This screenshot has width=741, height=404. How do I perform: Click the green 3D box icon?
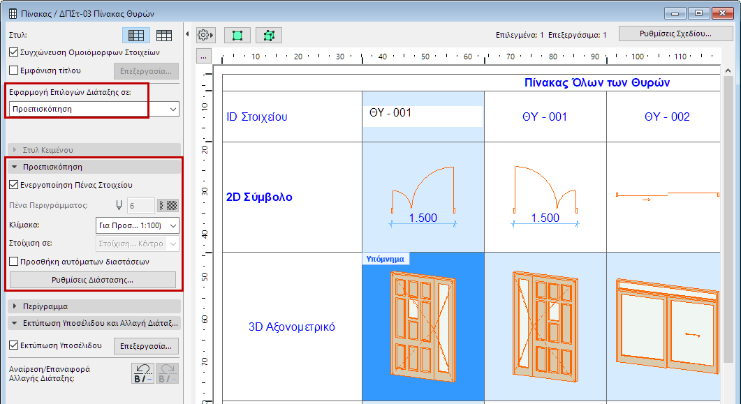pos(269,35)
